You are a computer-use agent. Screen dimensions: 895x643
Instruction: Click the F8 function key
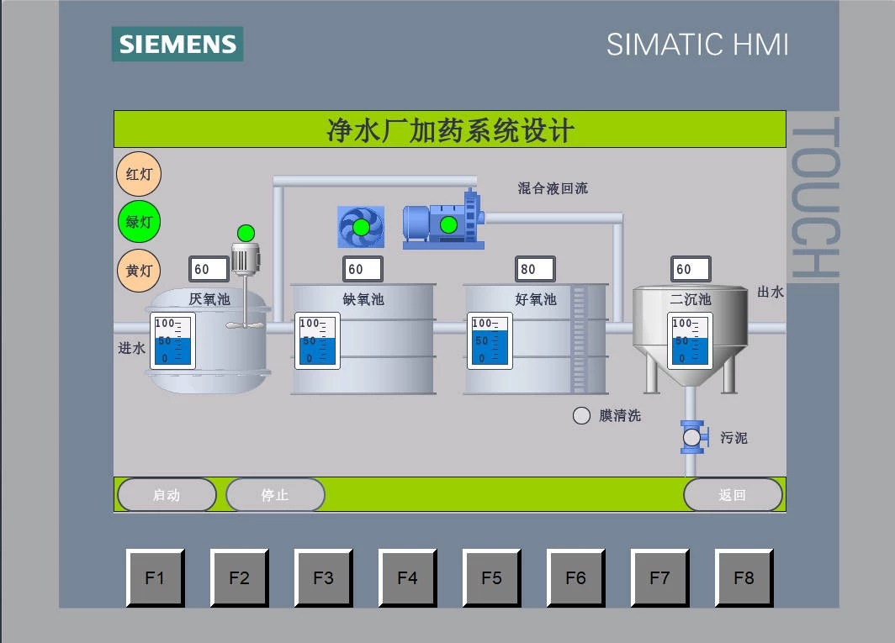(744, 578)
